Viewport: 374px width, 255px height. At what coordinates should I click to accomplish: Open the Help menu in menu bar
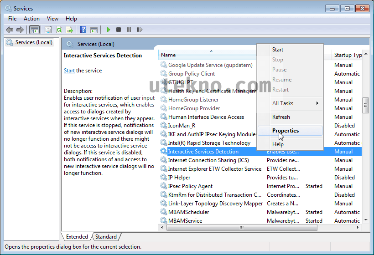pos(71,19)
